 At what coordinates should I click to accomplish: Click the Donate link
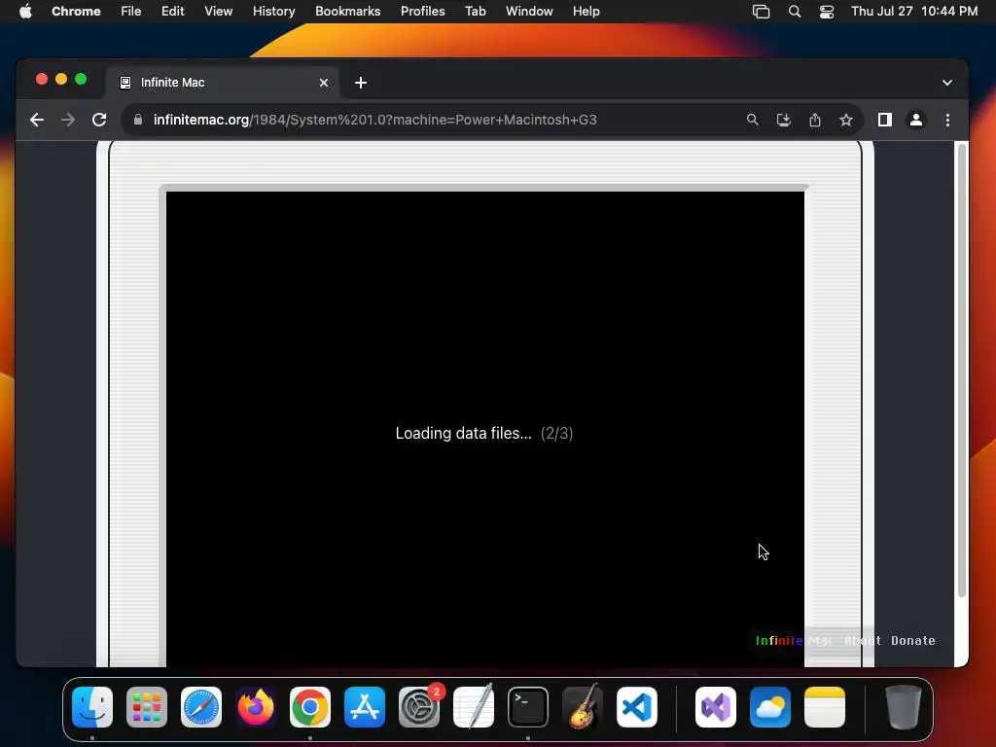[912, 640]
